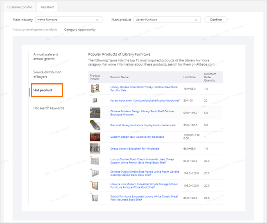Open Source distribution of buyers section
The width and height of the screenshot is (267, 223).
(x=47, y=74)
